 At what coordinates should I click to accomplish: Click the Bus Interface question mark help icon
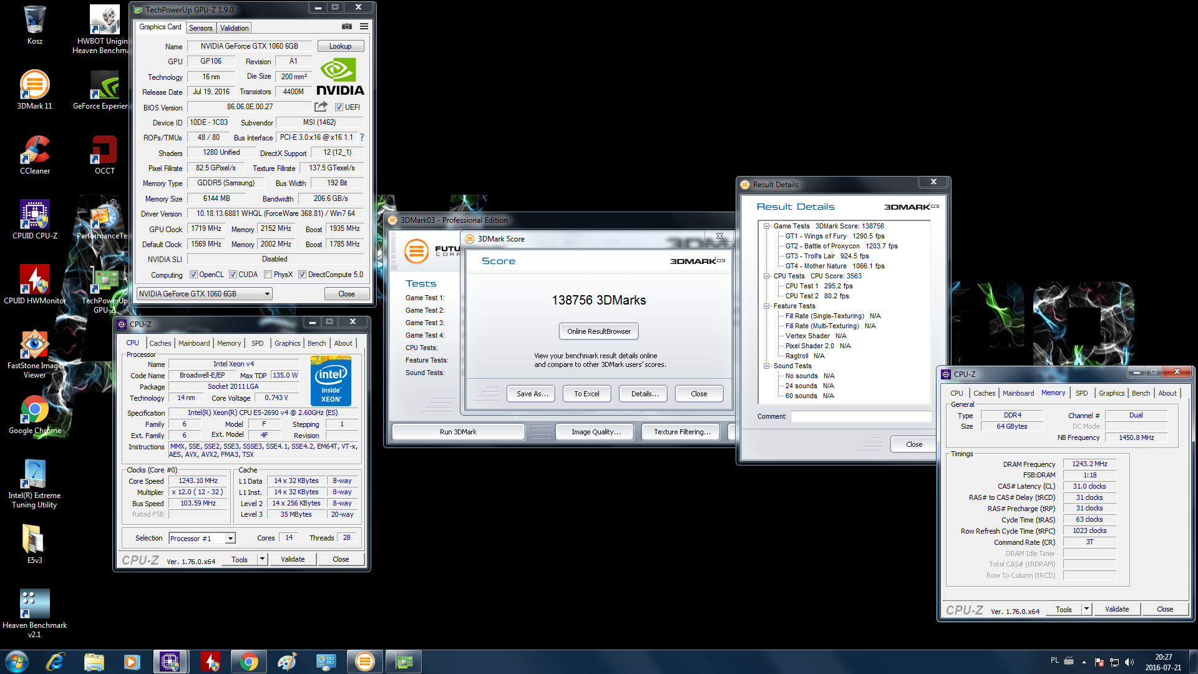coord(362,137)
